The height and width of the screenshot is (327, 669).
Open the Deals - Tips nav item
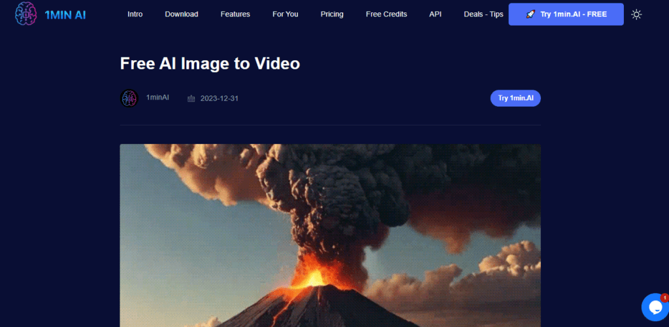(x=483, y=14)
